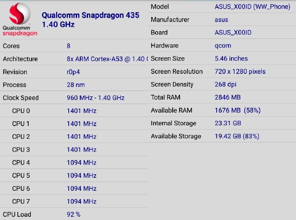Select the Hardware value qcom
The height and width of the screenshot is (220, 296).
[223, 46]
